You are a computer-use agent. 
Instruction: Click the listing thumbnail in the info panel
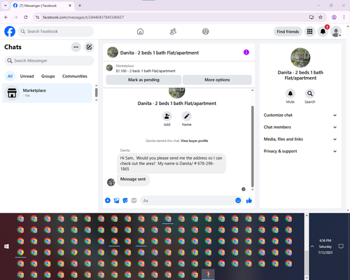(x=300, y=57)
